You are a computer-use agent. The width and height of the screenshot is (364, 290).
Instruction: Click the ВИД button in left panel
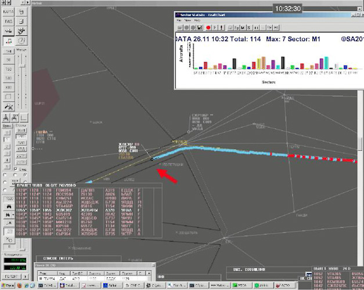click(x=8, y=21)
